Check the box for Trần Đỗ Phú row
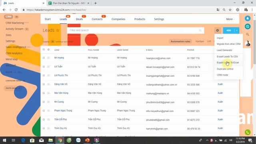 click(44, 120)
